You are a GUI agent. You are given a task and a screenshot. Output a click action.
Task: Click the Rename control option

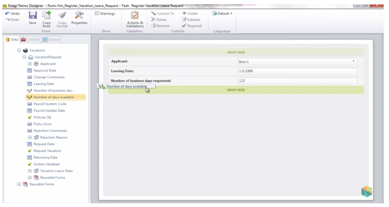click(160, 26)
